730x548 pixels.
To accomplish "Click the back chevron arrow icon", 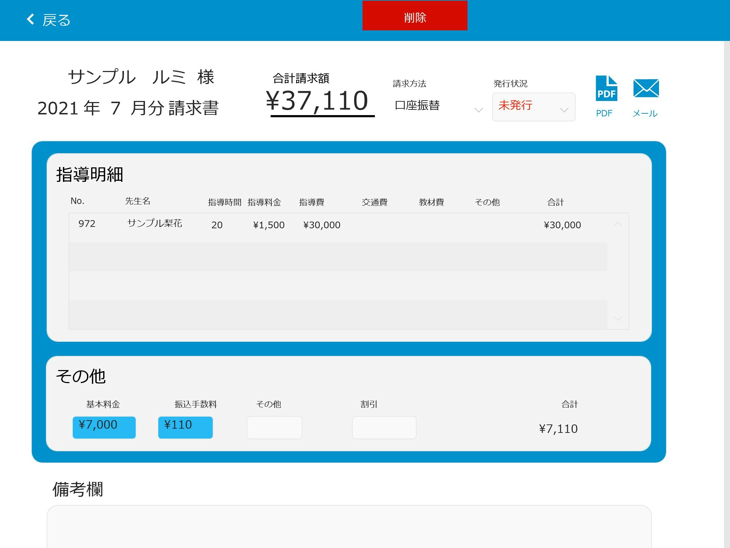I will [31, 19].
